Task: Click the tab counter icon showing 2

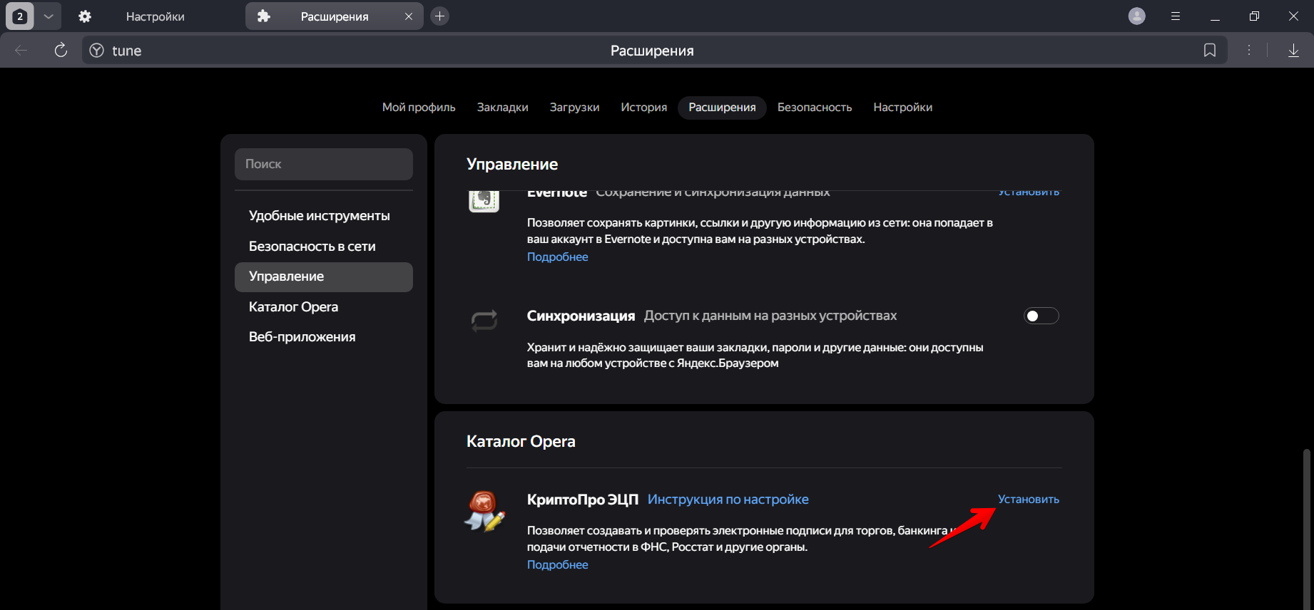Action: (x=20, y=16)
